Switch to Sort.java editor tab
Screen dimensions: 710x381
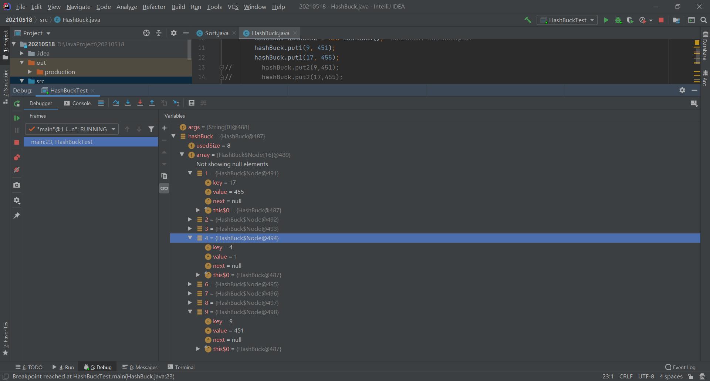216,33
